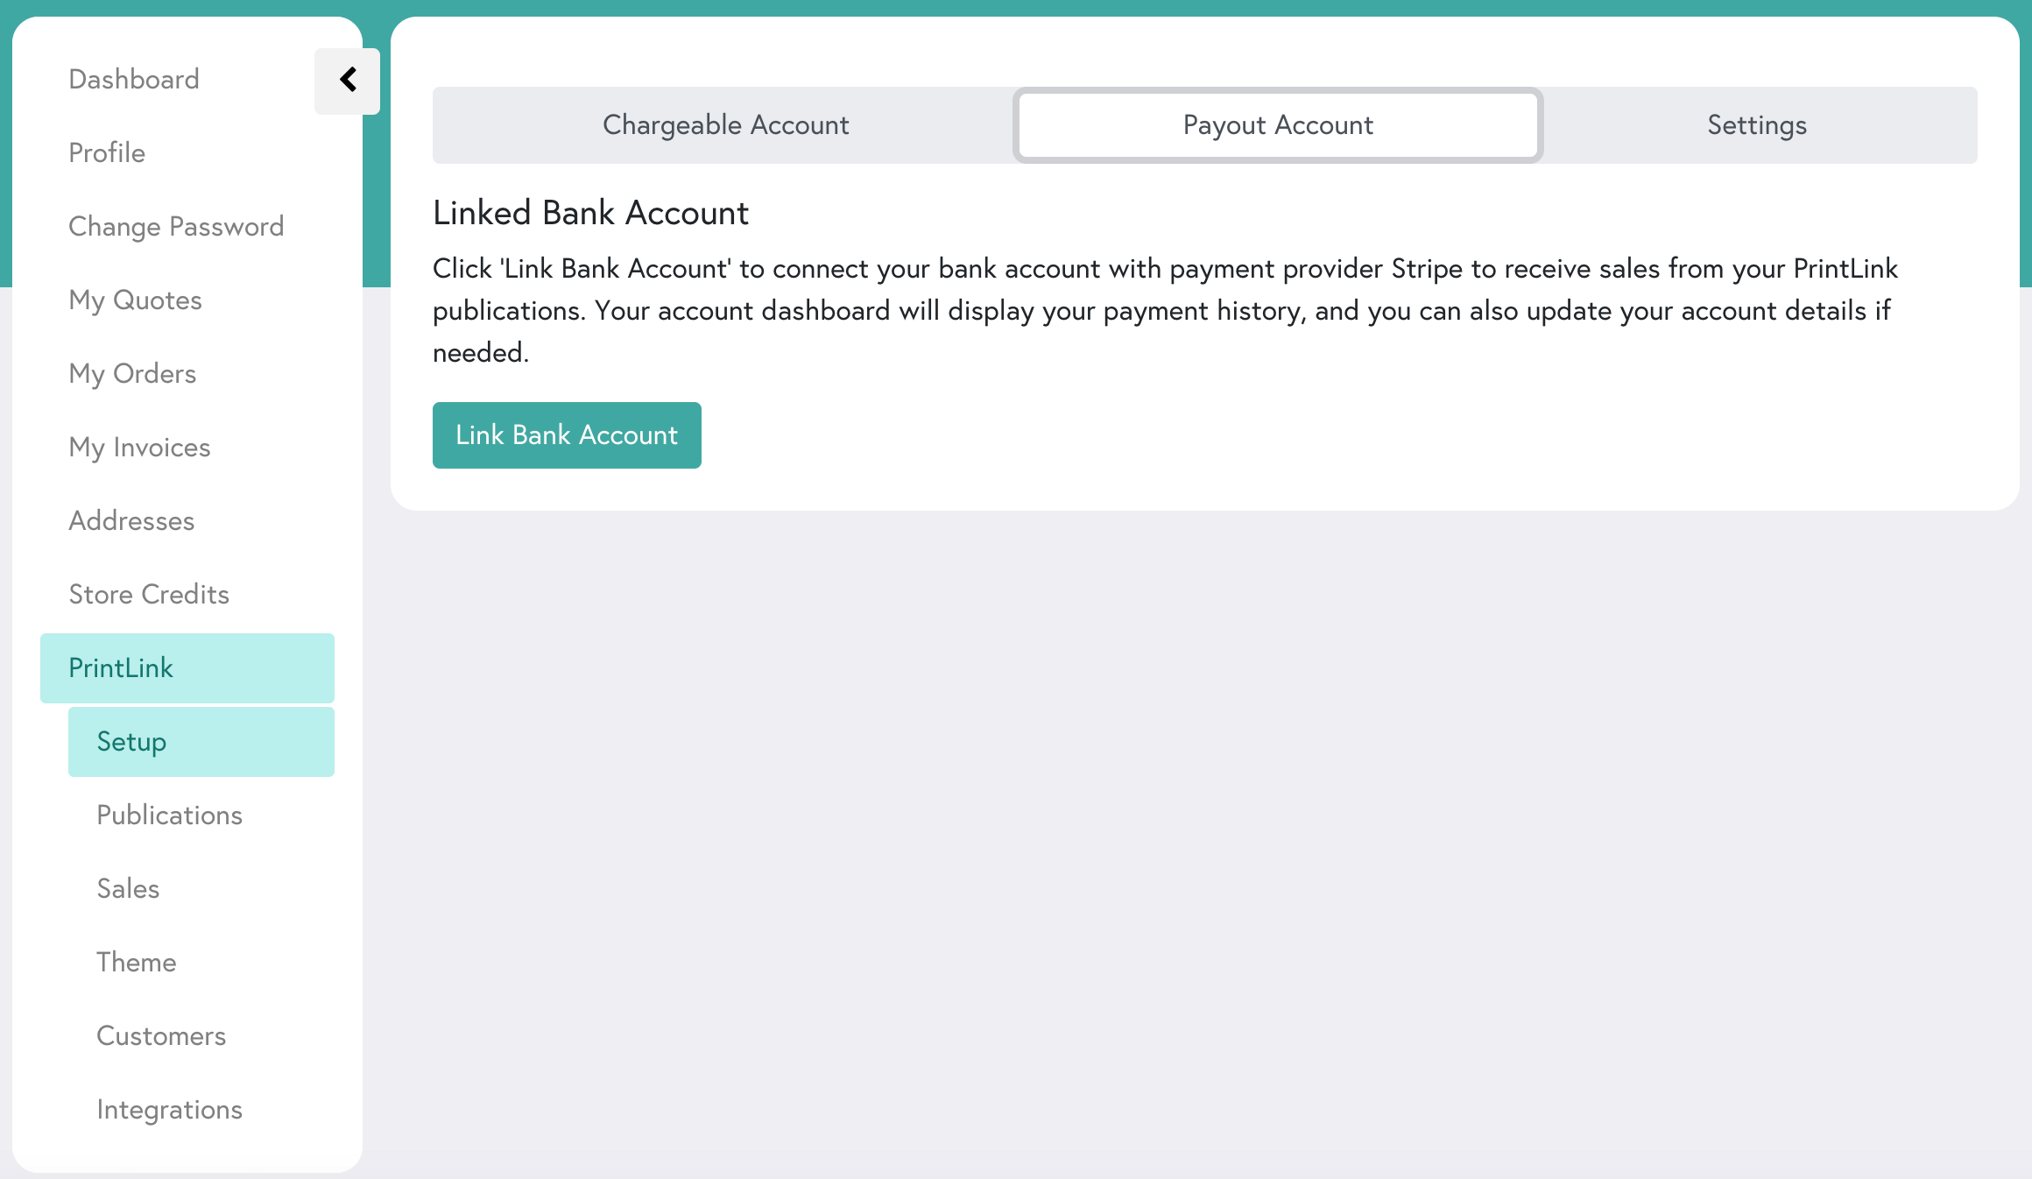Go to Integrations settings
Image resolution: width=2032 pixels, height=1179 pixels.
click(x=170, y=1109)
